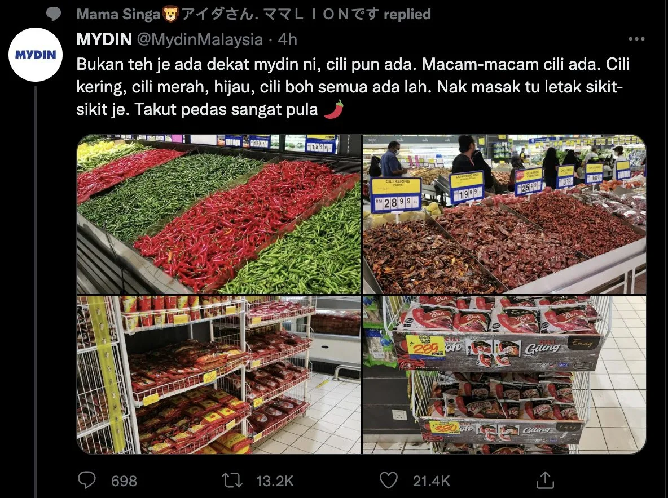Screen dimensions: 668x498
Task: Open the reply comment icon
Action: (x=87, y=480)
